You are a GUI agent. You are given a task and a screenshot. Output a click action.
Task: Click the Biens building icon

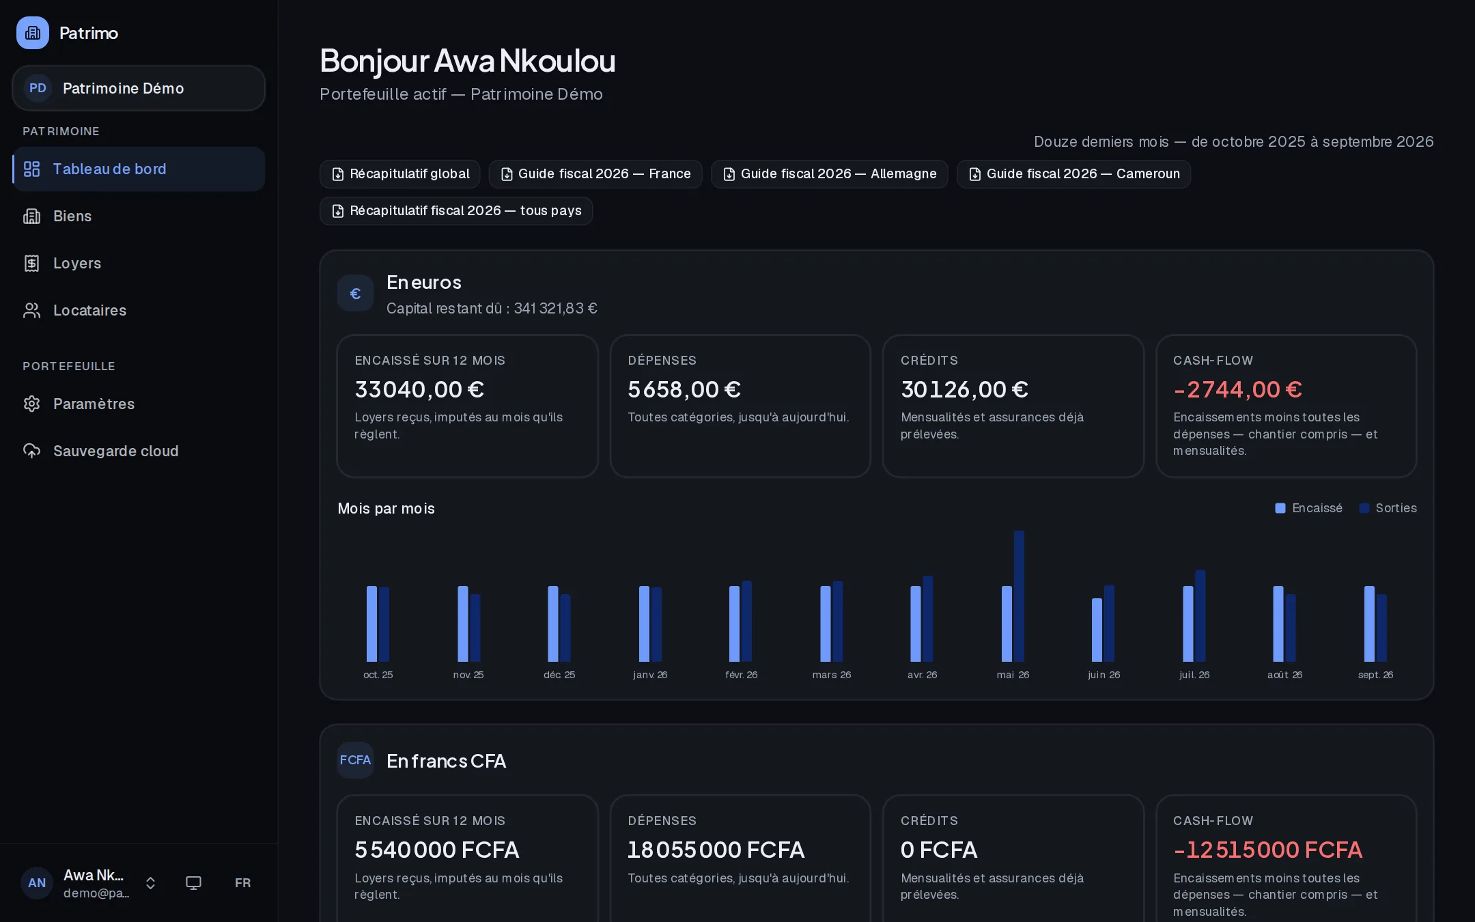(32, 216)
